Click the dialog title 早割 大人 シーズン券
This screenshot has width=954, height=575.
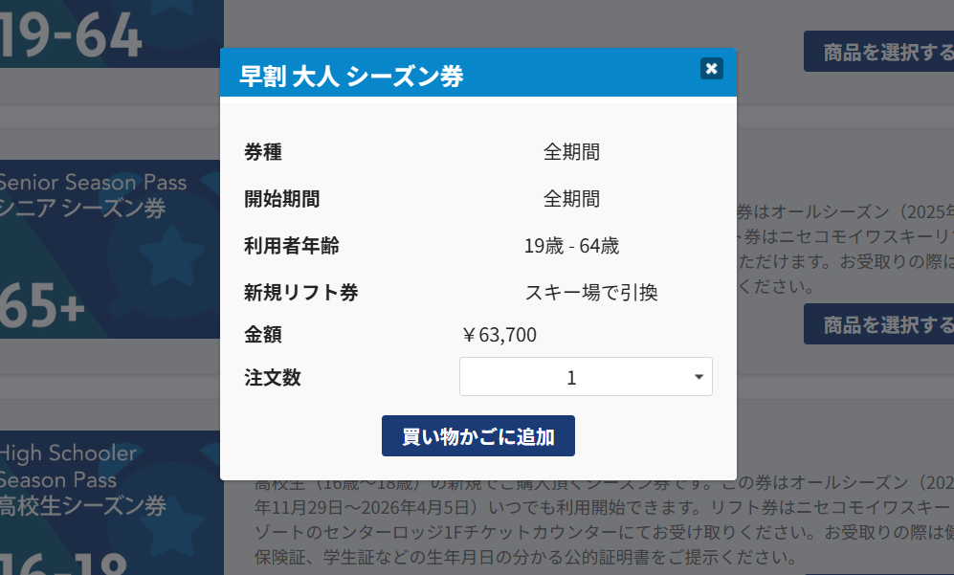coord(351,77)
